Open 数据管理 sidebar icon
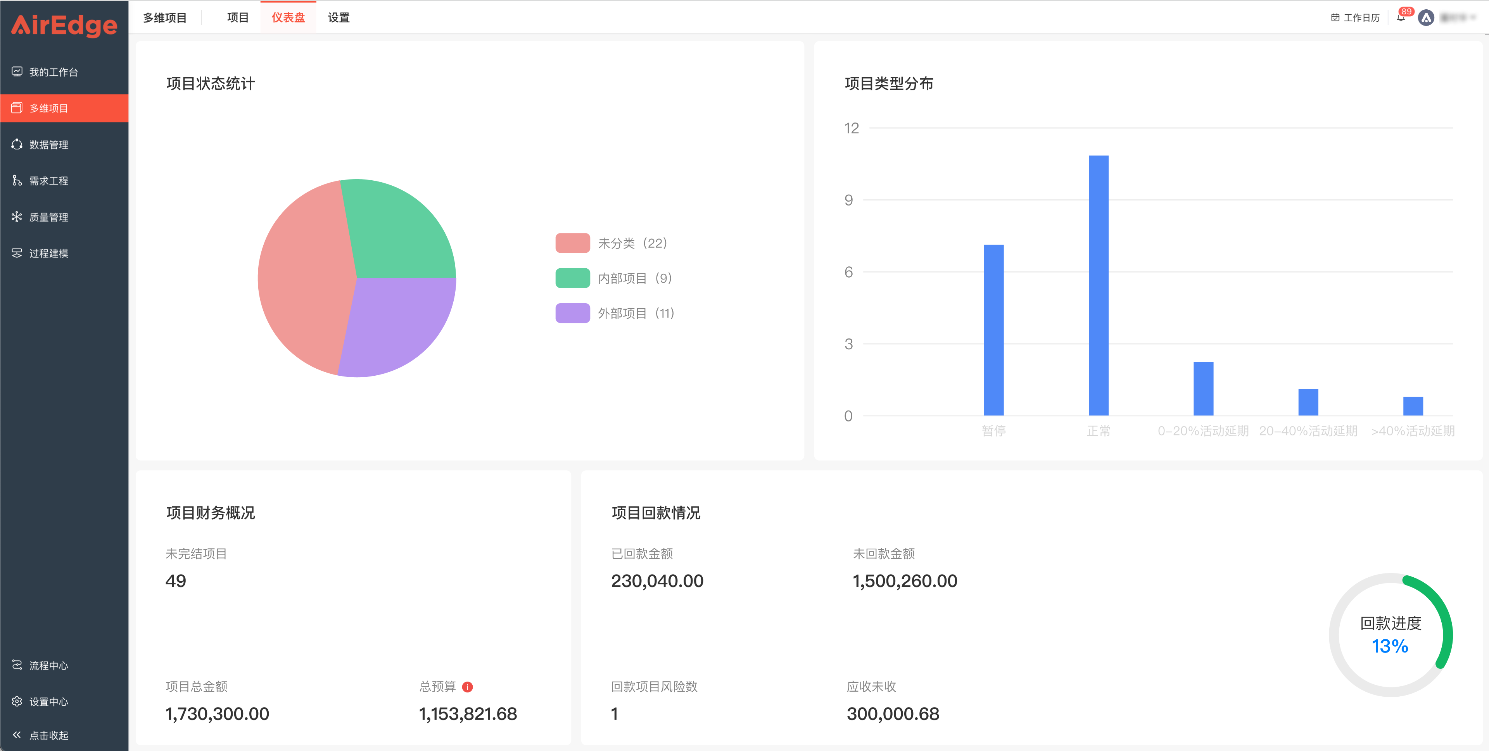Viewport: 1489px width, 751px height. pyautogui.click(x=17, y=145)
